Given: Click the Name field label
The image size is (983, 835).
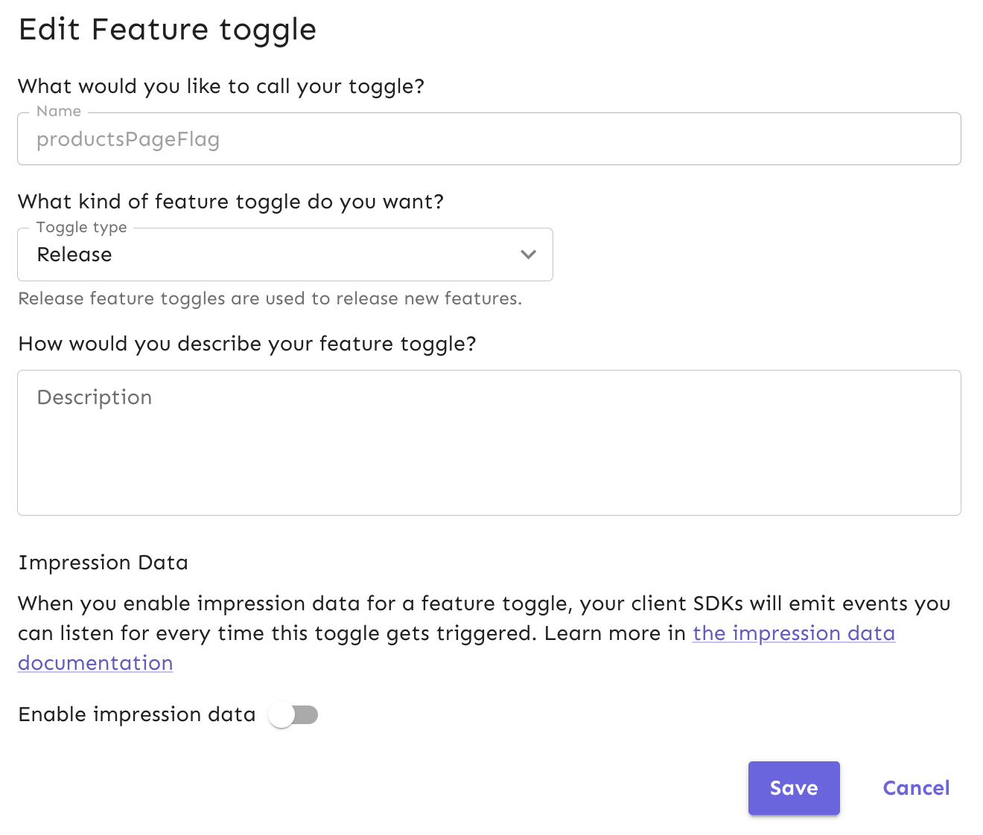Looking at the screenshot, I should click(x=58, y=111).
